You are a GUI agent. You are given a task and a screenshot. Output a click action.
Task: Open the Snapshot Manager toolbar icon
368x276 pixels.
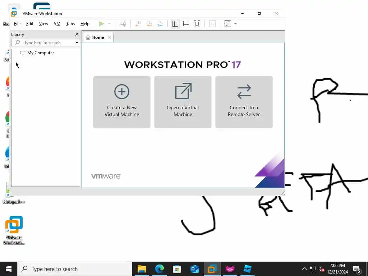tap(160, 24)
